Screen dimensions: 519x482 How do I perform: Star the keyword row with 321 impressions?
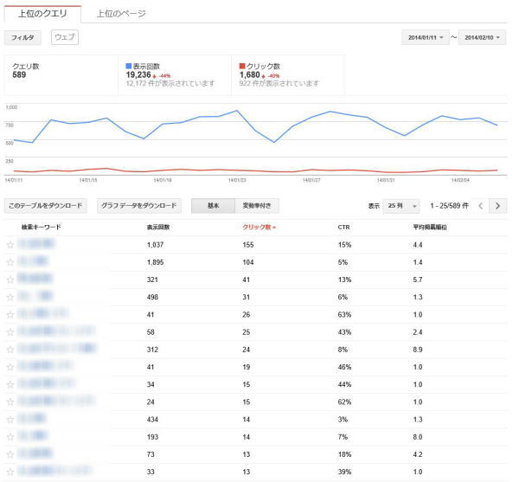tap(10, 280)
